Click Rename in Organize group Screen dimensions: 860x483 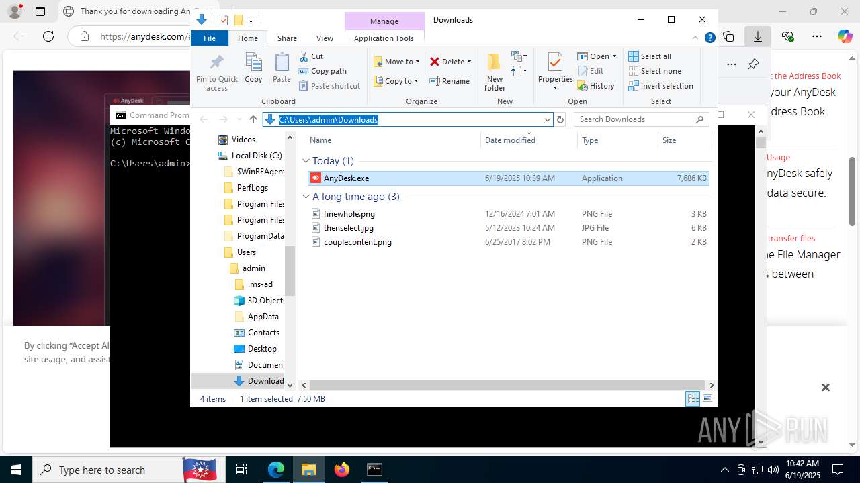pyautogui.click(x=449, y=81)
